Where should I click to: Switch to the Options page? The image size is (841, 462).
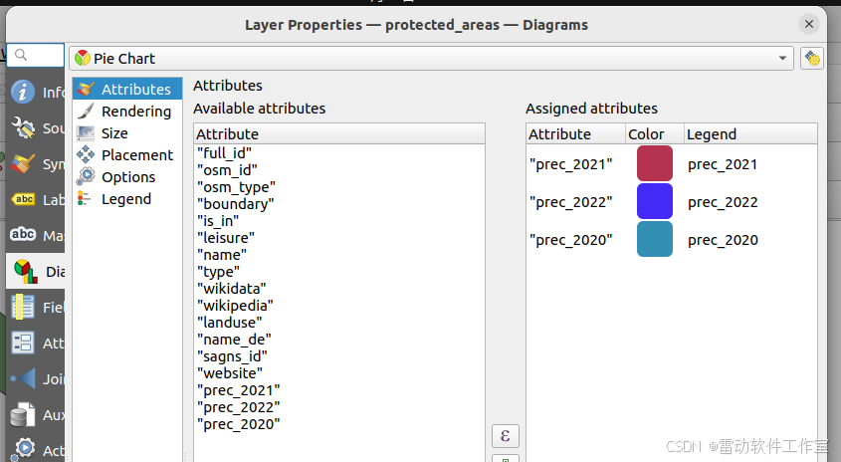pyautogui.click(x=127, y=177)
